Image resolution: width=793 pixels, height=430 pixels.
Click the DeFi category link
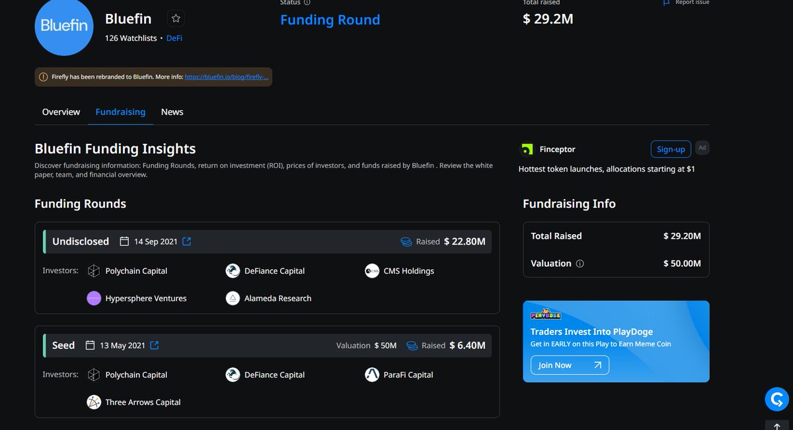[x=174, y=38]
